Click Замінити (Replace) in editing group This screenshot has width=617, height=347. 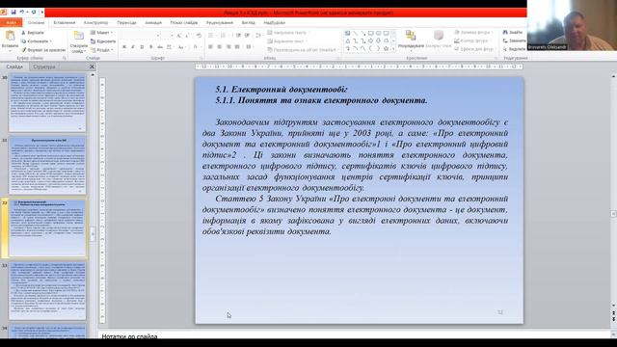514,40
